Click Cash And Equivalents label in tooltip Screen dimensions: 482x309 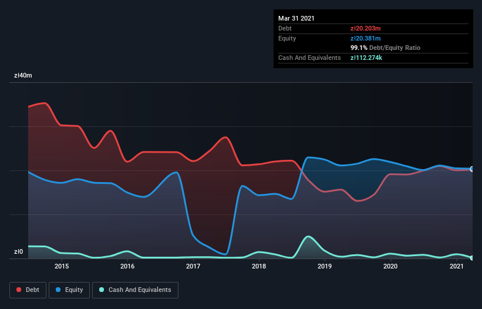pos(309,58)
